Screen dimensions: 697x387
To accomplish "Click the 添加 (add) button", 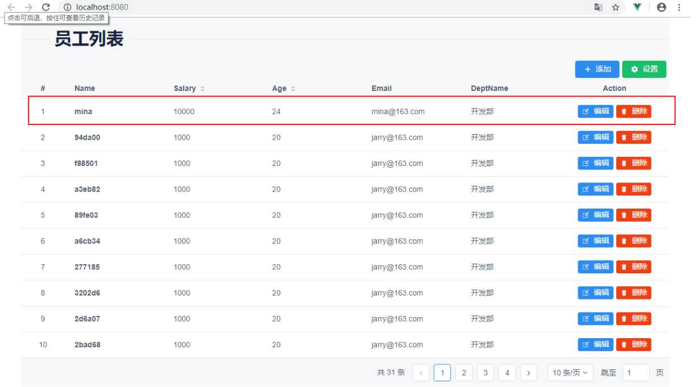I will pos(597,69).
